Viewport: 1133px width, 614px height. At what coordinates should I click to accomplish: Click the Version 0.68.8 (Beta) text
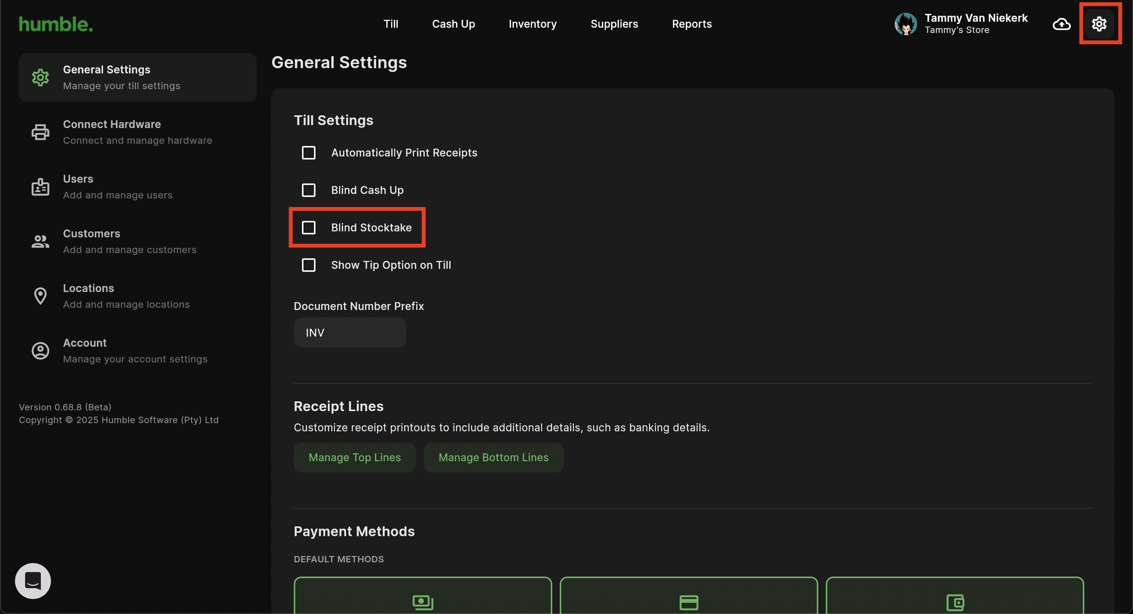tap(65, 407)
